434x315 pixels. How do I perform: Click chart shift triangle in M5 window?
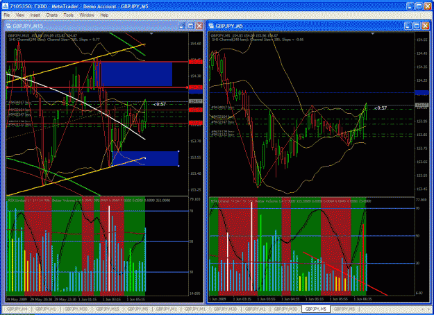tap(373, 34)
